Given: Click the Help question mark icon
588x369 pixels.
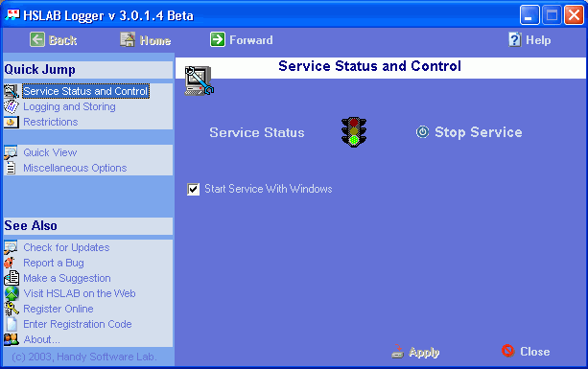Looking at the screenshot, I should (515, 39).
